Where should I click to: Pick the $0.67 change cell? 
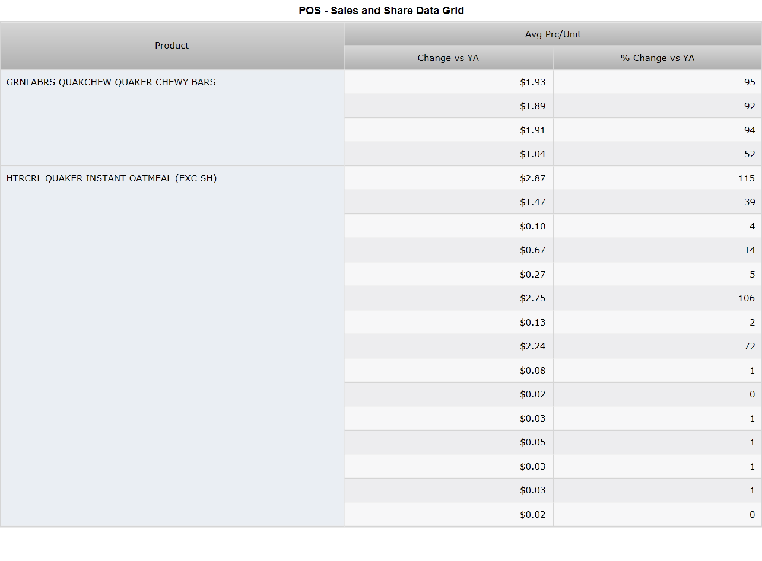pos(449,250)
